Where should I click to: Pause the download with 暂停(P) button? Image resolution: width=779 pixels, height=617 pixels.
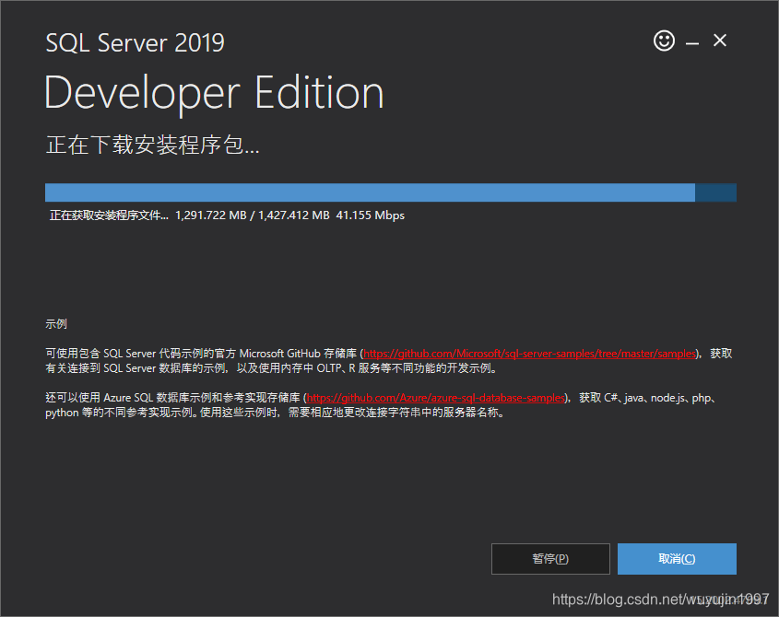tap(550, 559)
